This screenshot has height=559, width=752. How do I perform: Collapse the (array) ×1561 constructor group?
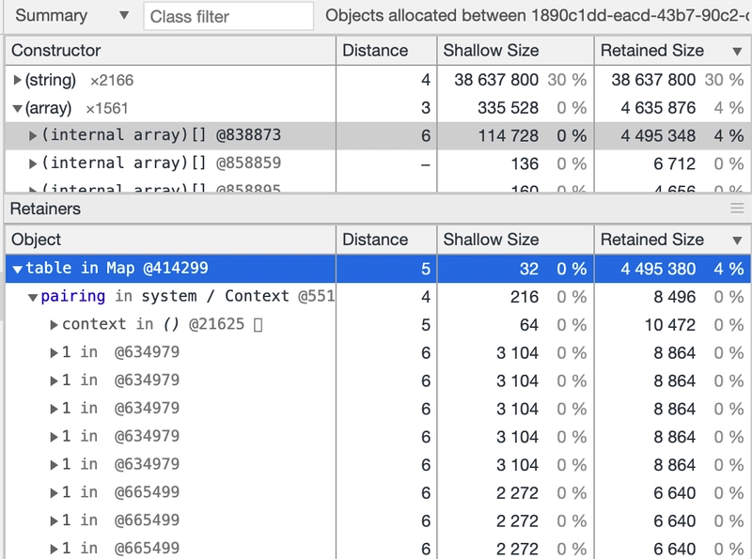pyautogui.click(x=18, y=109)
